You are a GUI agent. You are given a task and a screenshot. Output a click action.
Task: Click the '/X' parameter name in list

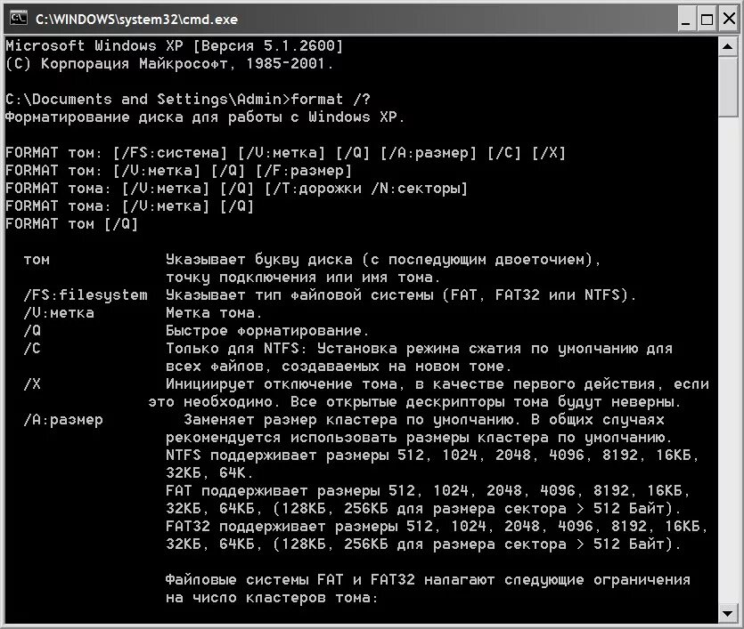(x=32, y=384)
